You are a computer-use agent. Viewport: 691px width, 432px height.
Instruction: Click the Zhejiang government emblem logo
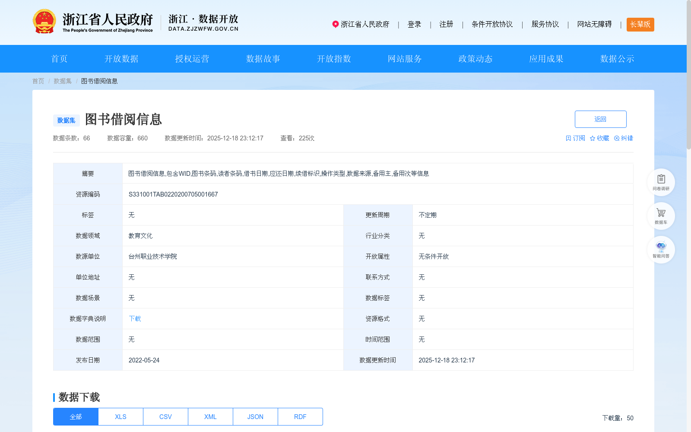tap(44, 22)
